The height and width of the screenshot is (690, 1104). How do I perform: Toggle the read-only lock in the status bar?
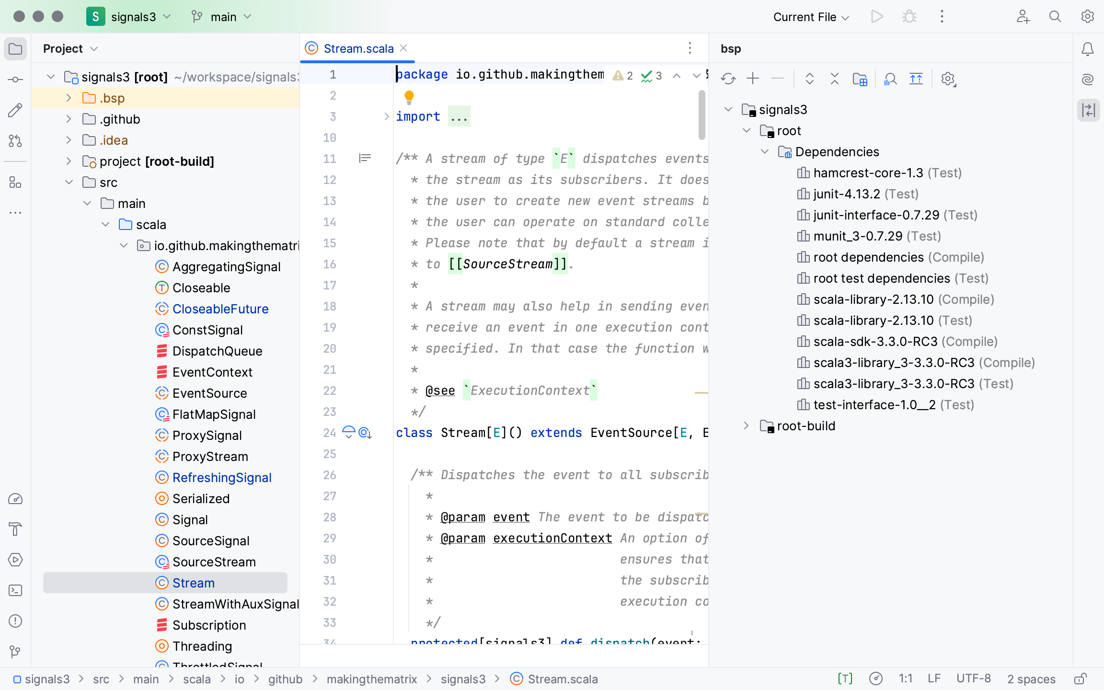pos(1080,679)
